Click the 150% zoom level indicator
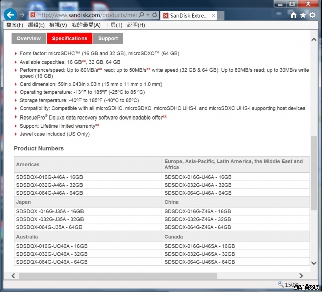 (292, 285)
